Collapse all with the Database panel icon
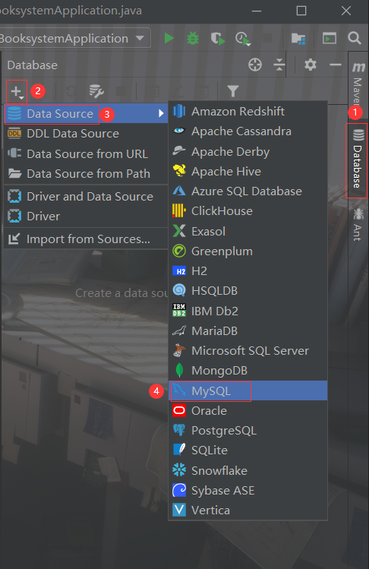The width and height of the screenshot is (369, 569). [x=279, y=65]
